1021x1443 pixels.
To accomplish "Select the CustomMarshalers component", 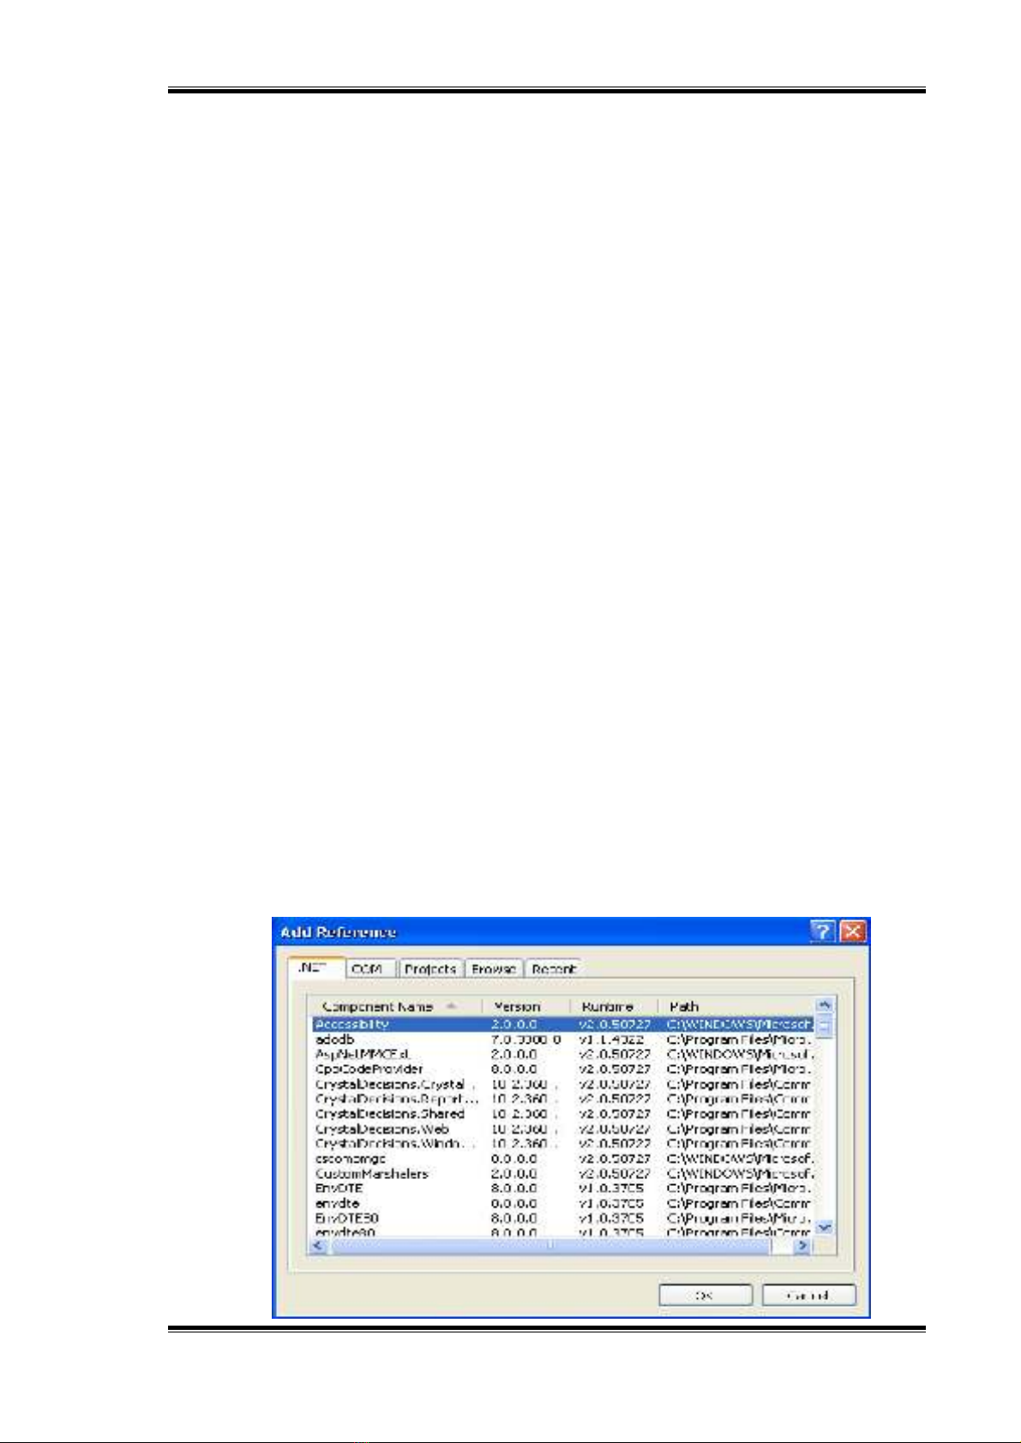I will (x=372, y=1174).
